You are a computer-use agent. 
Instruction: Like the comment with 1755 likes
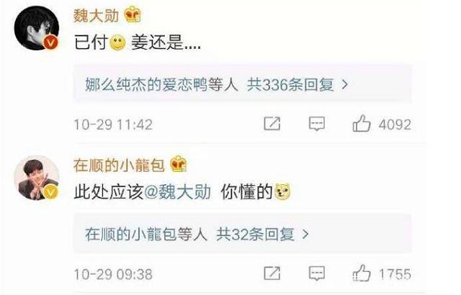362,273
